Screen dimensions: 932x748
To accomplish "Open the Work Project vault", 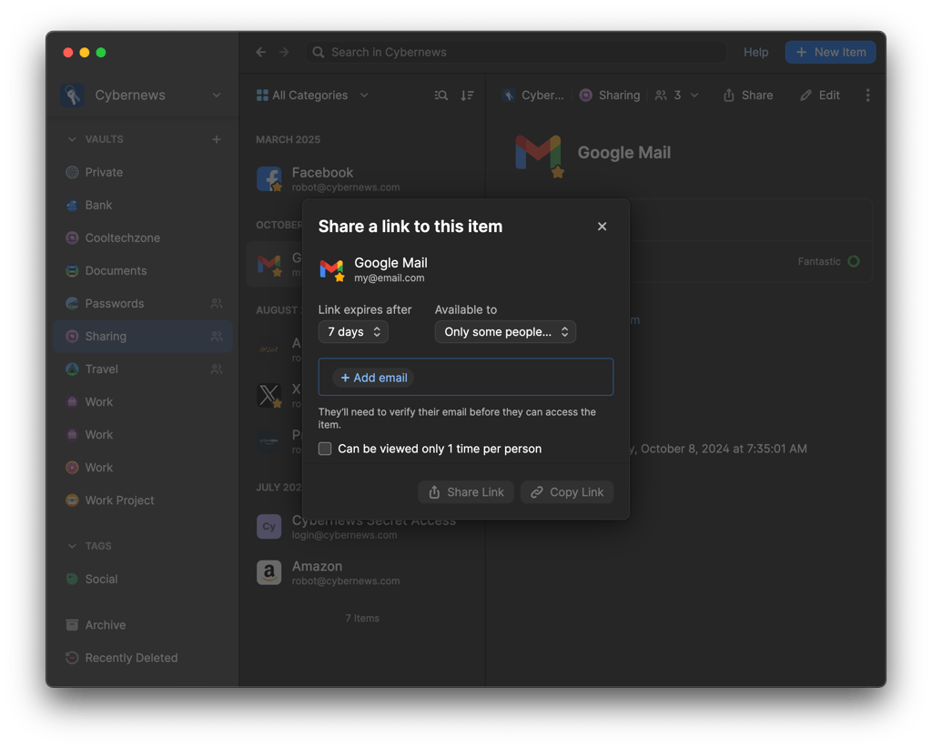I will [x=142, y=500].
